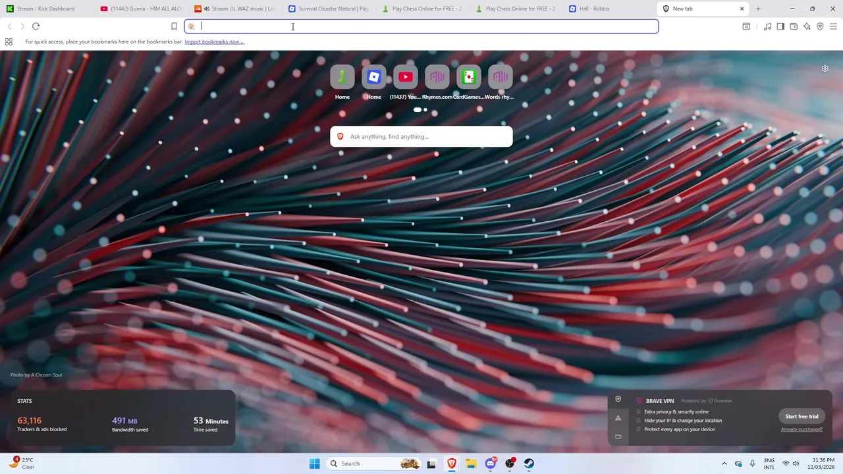Image resolution: width=843 pixels, height=474 pixels.
Task: Select the VPN shield widget icon
Action: [618, 399]
